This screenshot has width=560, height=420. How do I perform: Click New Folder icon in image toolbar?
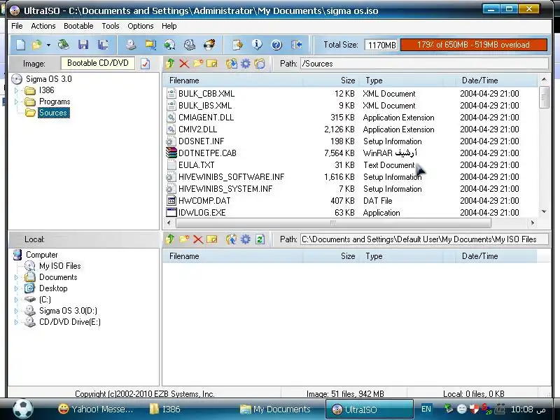click(x=198, y=64)
